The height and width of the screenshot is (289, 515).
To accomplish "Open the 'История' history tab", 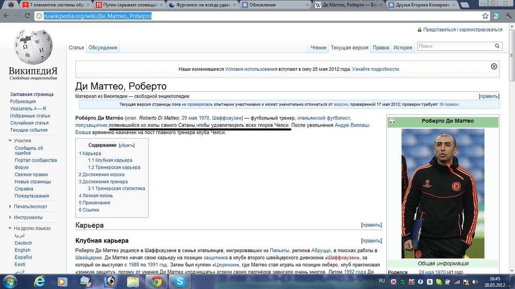I will pos(403,48).
